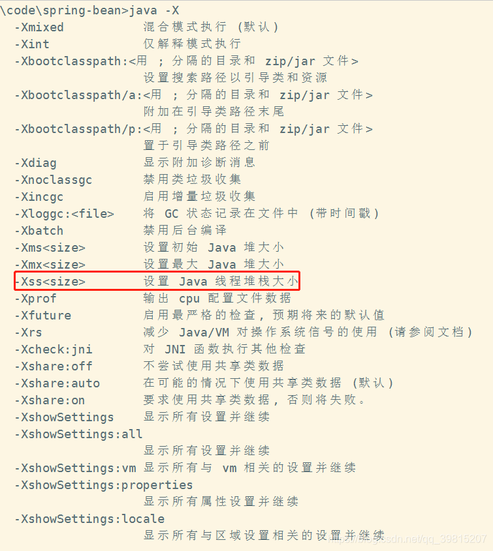Select the -Xshare:off option
This screenshot has width=493, height=551.
pos(54,366)
